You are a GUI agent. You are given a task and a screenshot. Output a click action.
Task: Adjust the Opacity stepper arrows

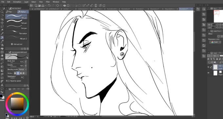tap(24, 66)
